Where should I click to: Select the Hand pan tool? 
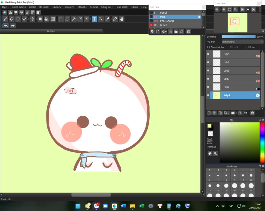pos(122,19)
